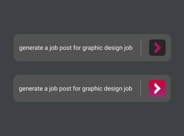
Task: Send the upper job post prompt
Action: tap(157, 48)
